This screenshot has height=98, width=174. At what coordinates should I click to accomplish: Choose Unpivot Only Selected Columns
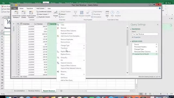click(71, 68)
